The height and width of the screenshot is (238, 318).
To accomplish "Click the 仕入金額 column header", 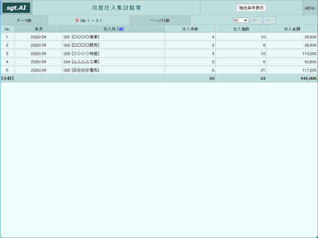I will coord(292,29).
